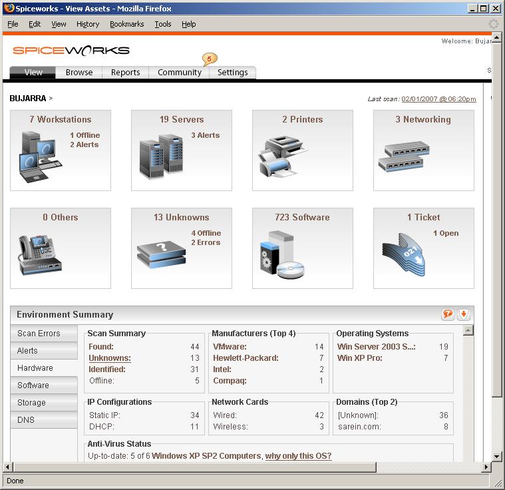Select the Alerts summary tab
Image resolution: width=505 pixels, height=490 pixels.
pos(44,351)
